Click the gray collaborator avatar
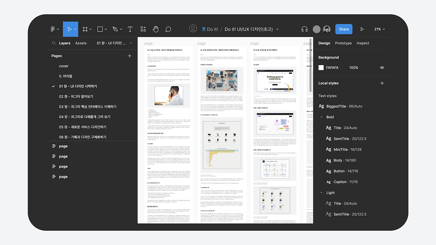 [317, 29]
